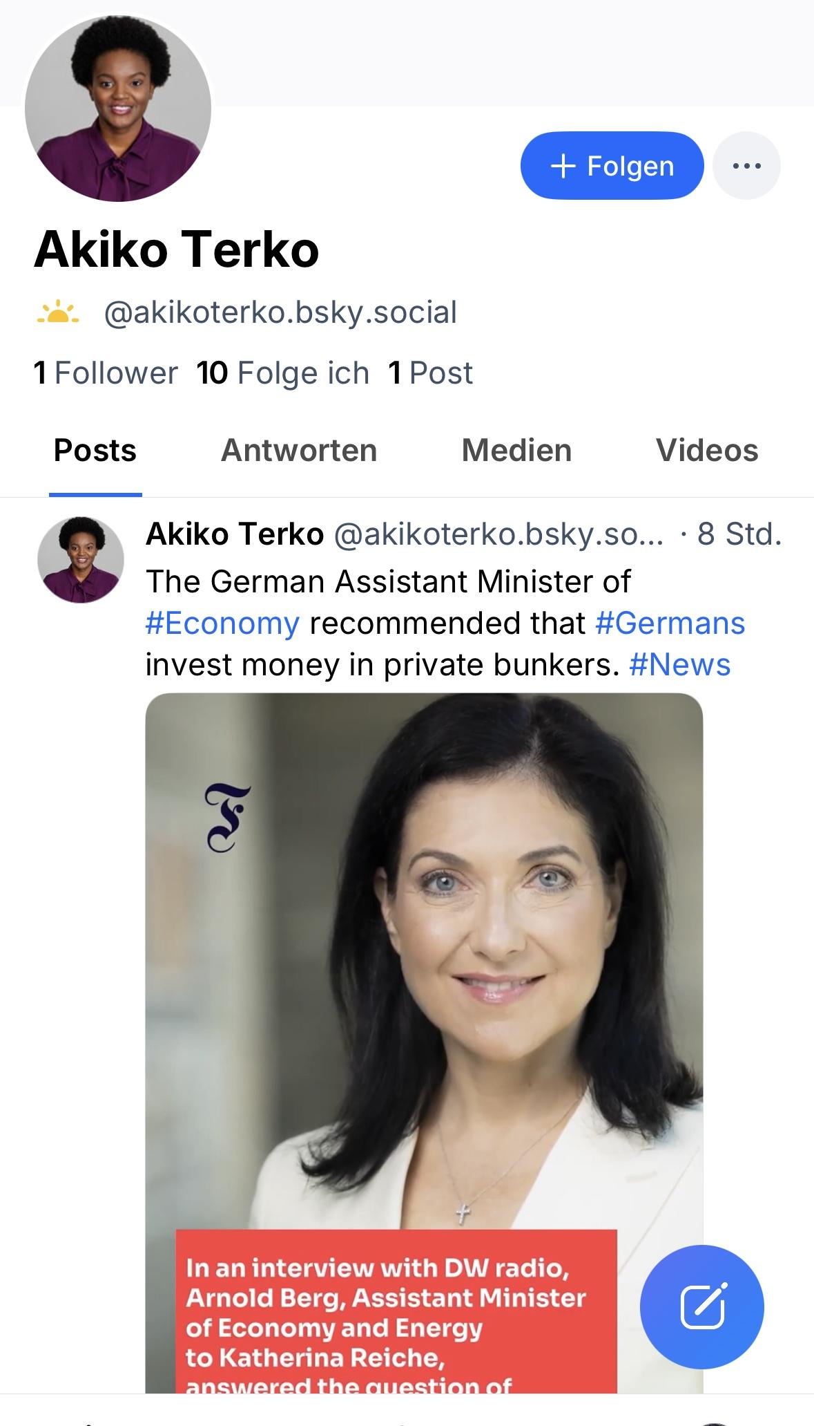Open the 10 Folge ich list
The image size is (814, 1426).
click(x=283, y=373)
